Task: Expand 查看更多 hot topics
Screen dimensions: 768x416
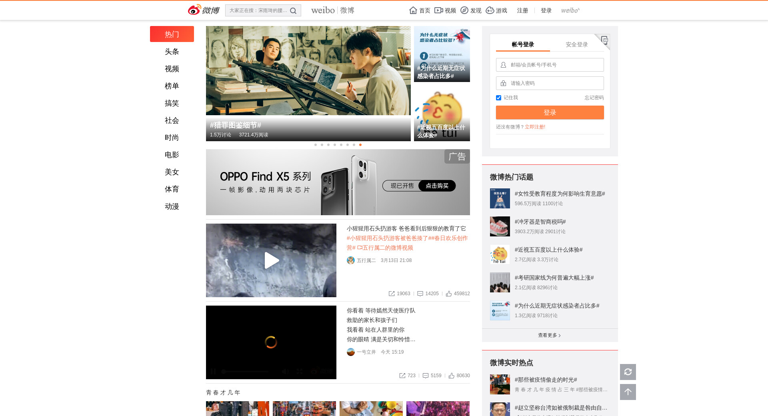Action: pos(549,335)
